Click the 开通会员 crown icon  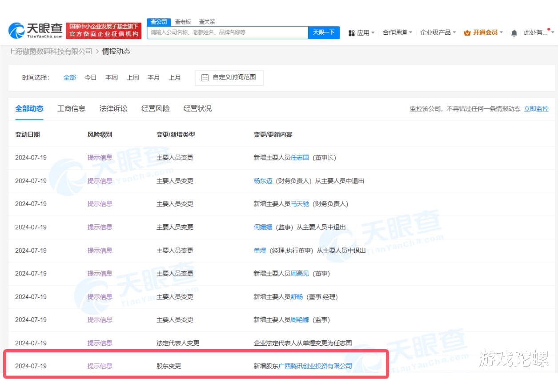pos(467,33)
